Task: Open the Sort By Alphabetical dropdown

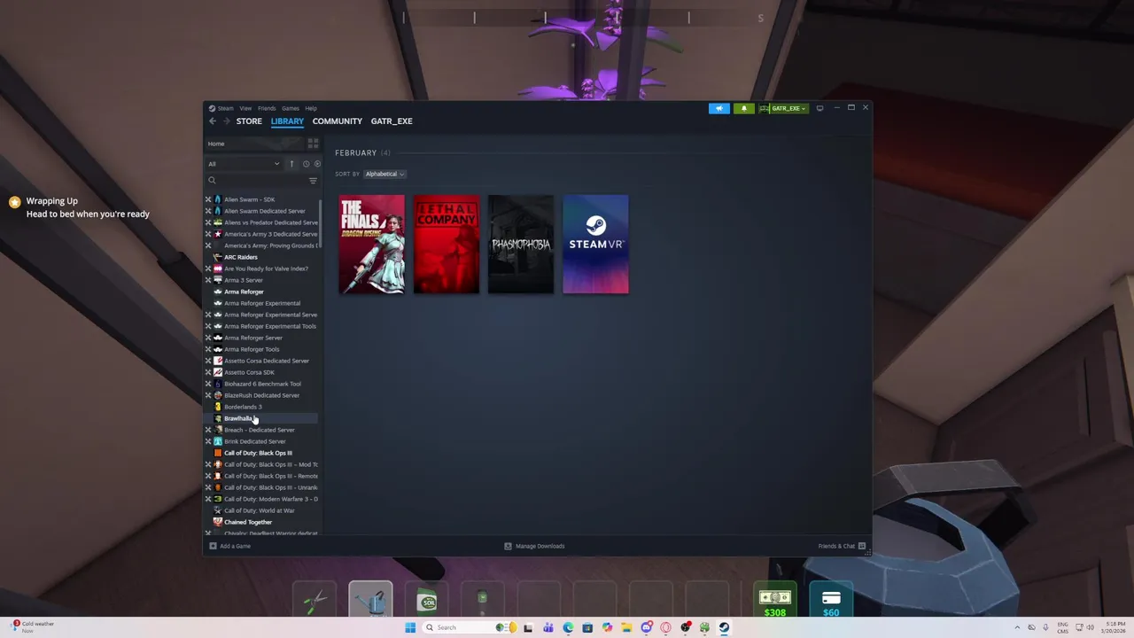Action: pos(384,174)
